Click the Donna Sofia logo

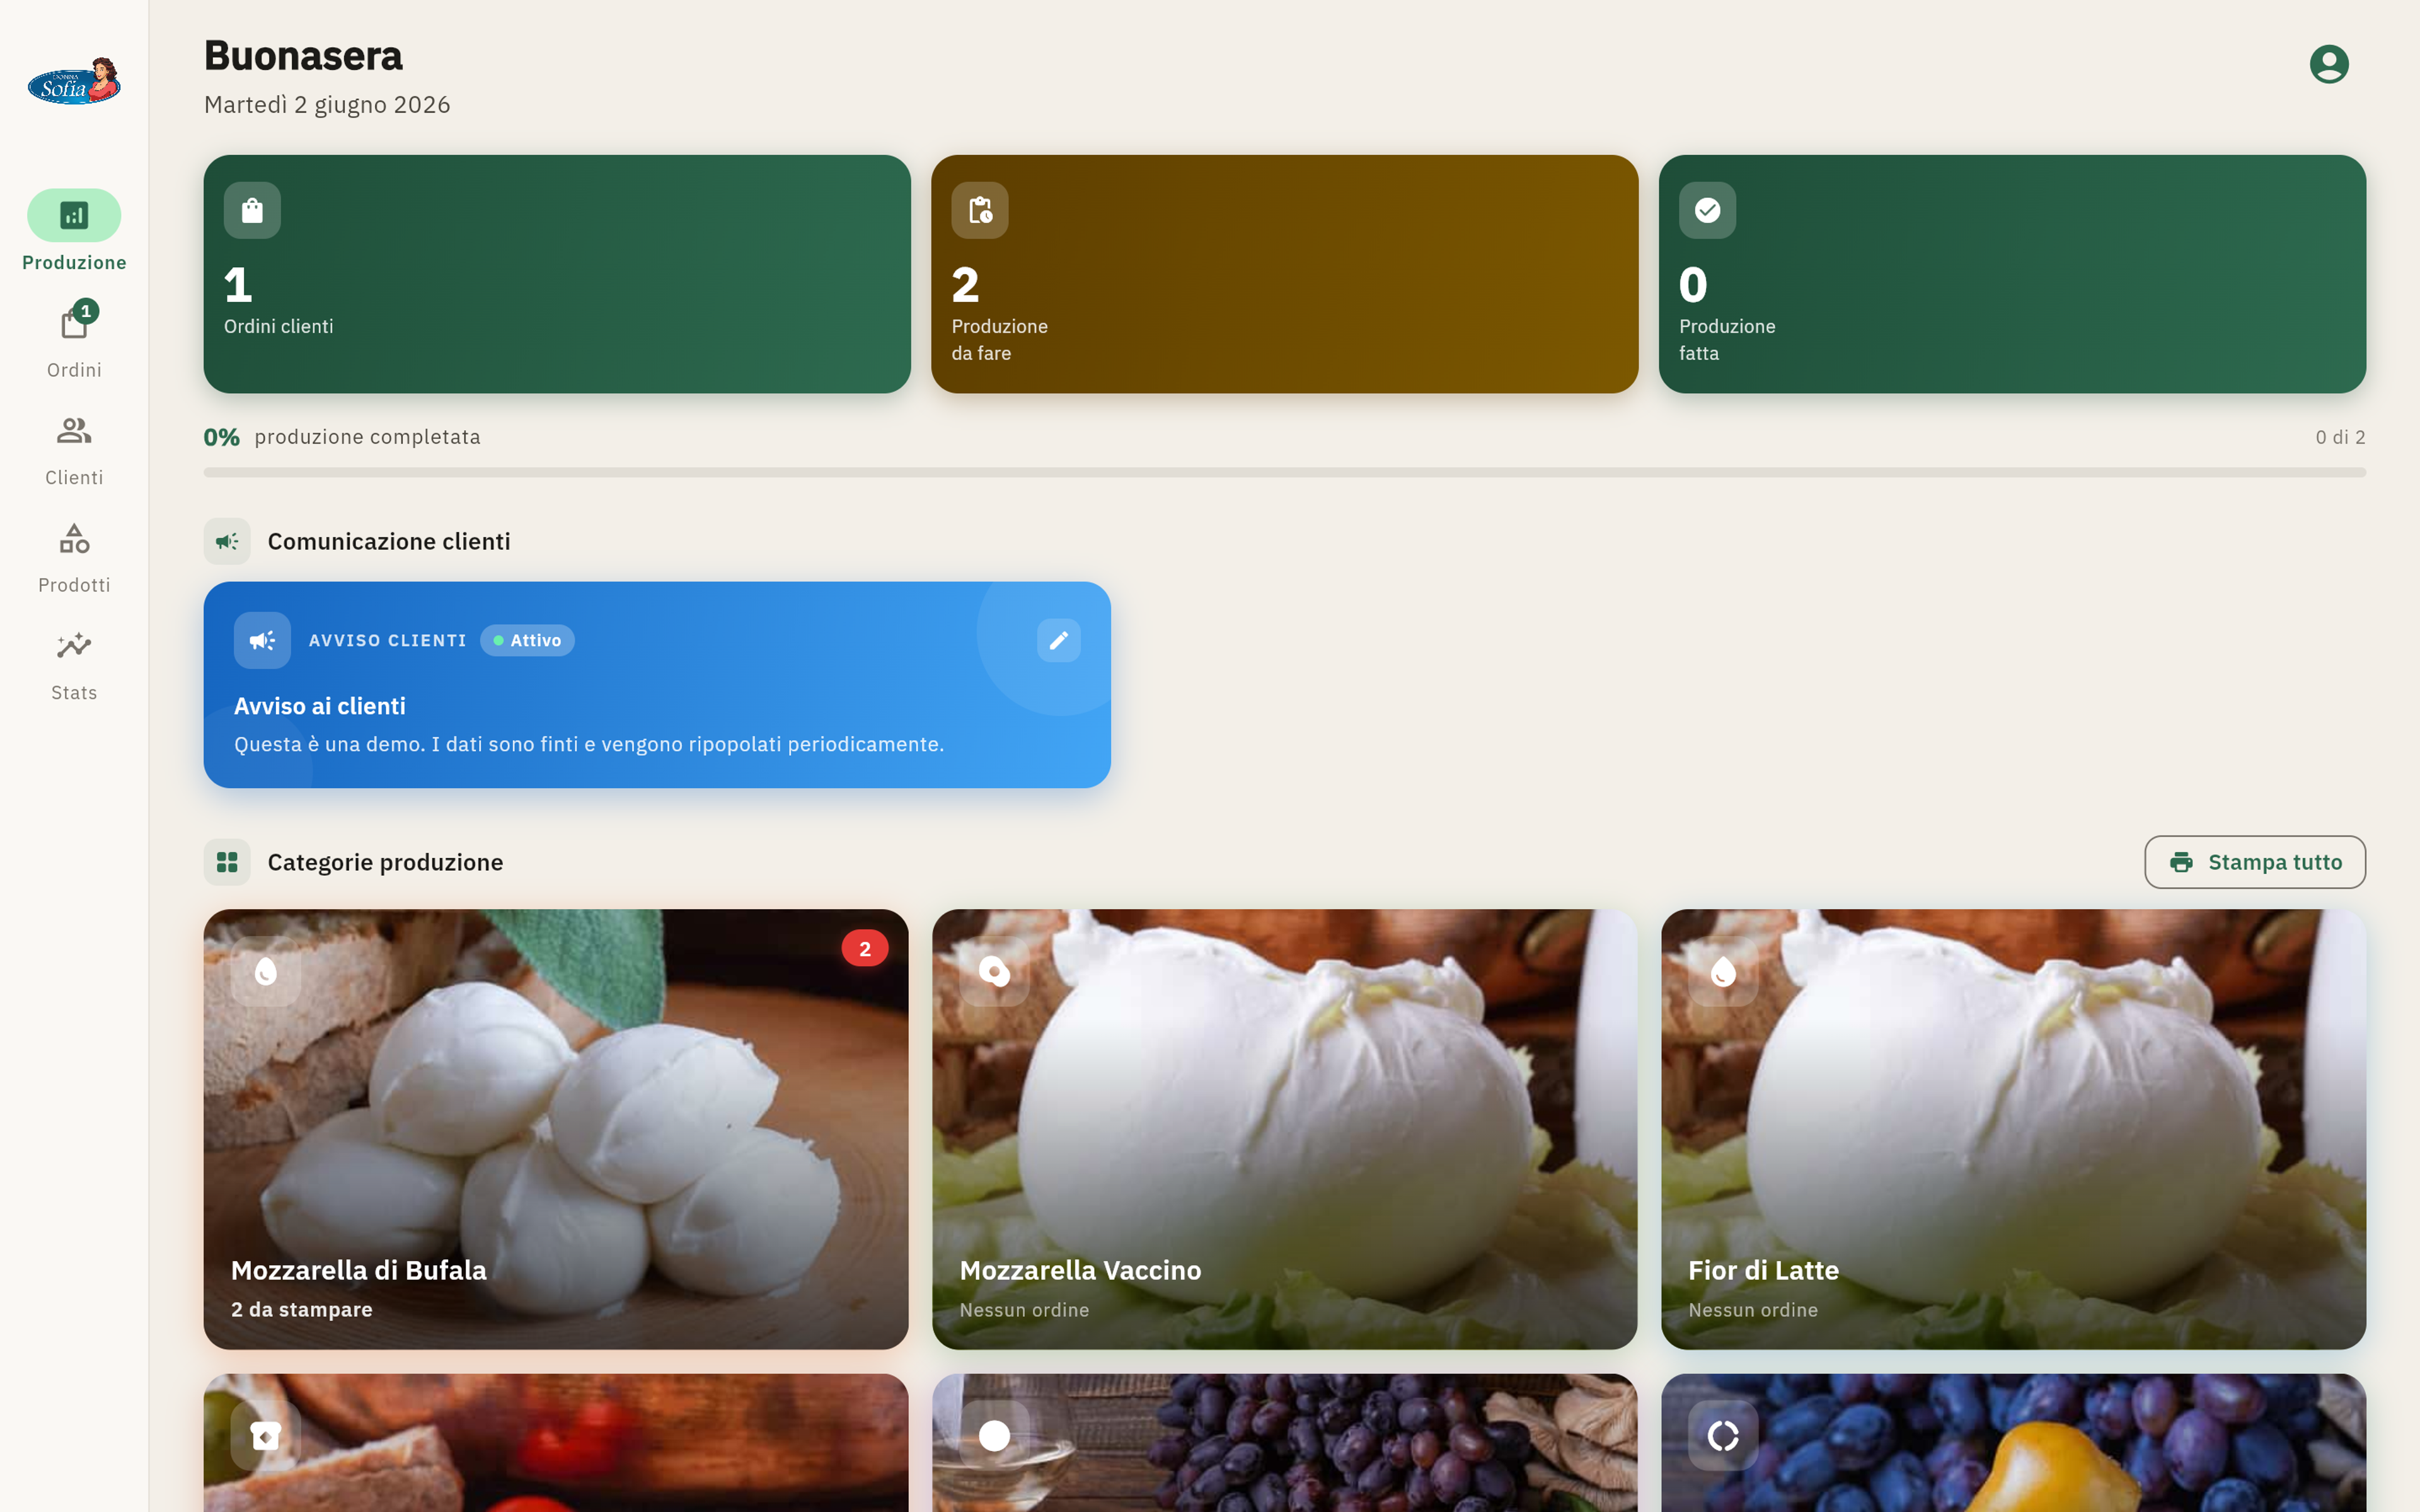pos(74,81)
